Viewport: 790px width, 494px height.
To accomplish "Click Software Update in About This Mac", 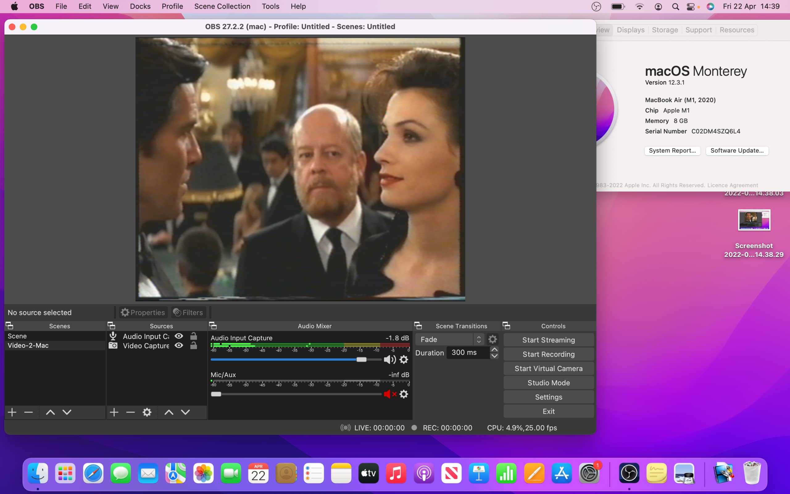I will [737, 151].
